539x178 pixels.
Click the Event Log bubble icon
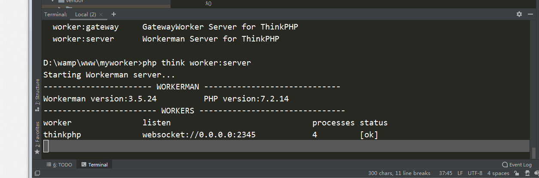[x=505, y=164]
